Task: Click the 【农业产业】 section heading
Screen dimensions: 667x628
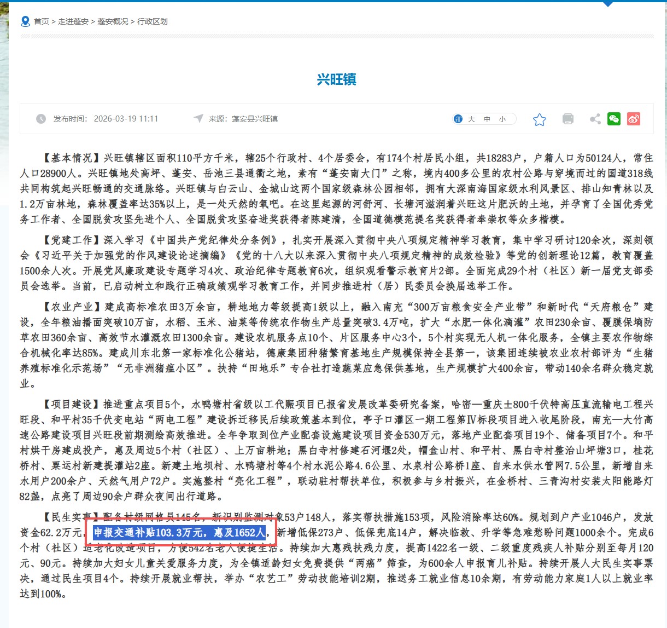Action: [72, 307]
